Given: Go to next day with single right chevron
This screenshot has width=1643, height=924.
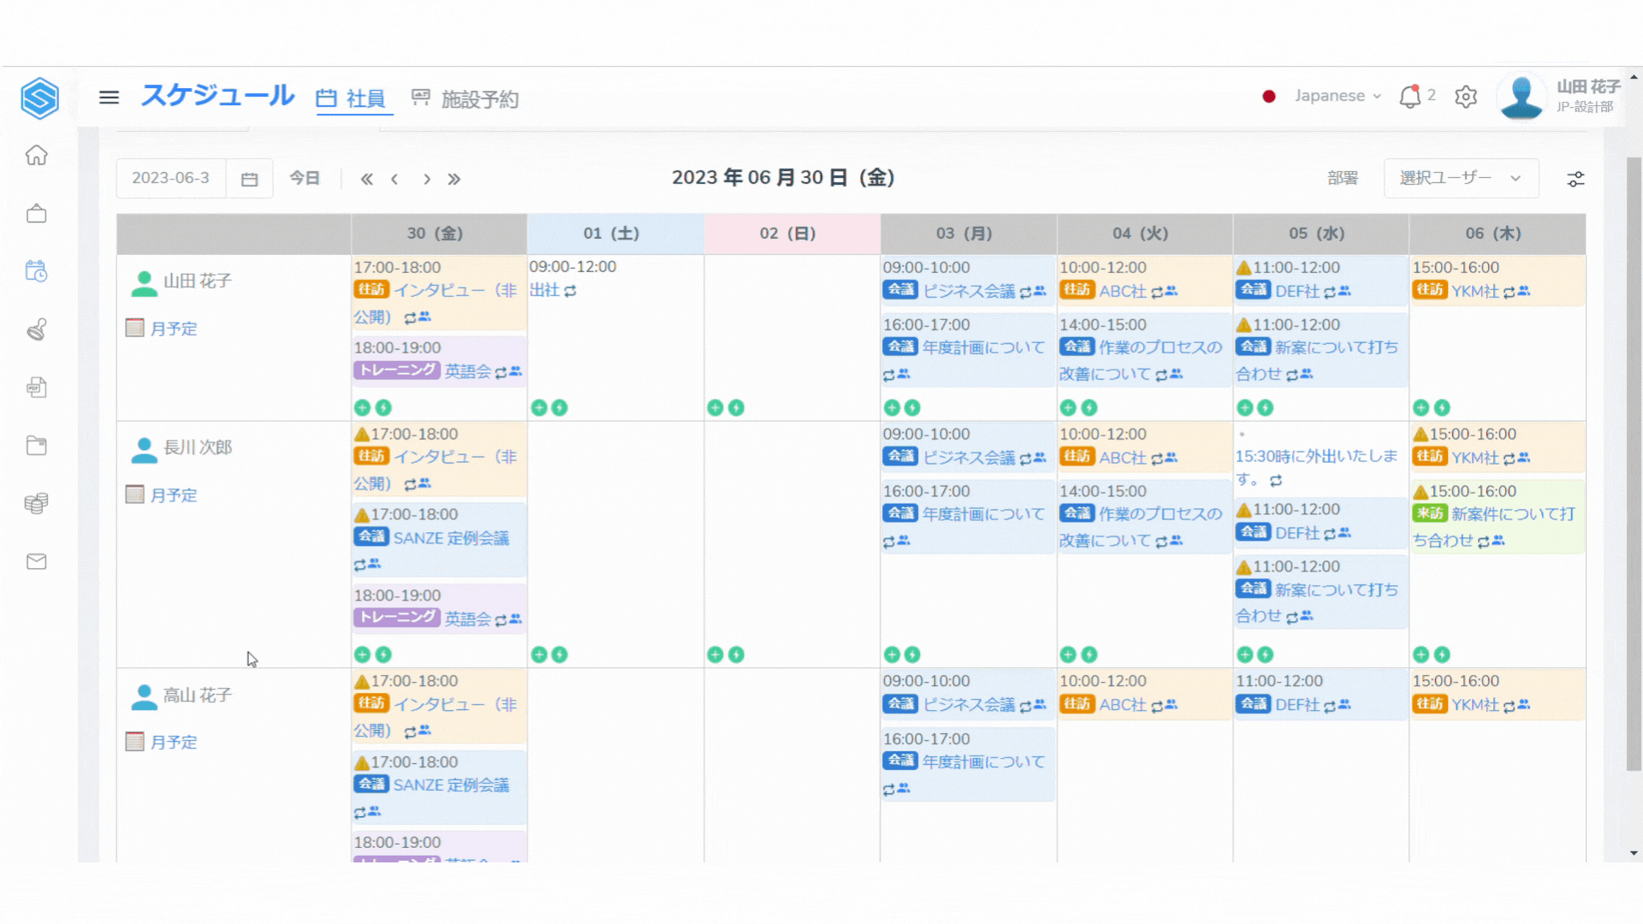Looking at the screenshot, I should [426, 179].
